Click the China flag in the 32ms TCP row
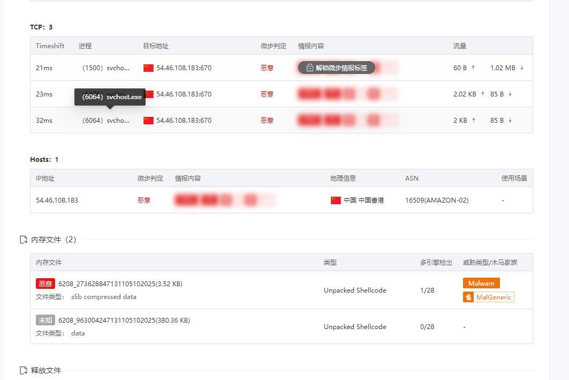The width and height of the screenshot is (569, 380). click(148, 121)
